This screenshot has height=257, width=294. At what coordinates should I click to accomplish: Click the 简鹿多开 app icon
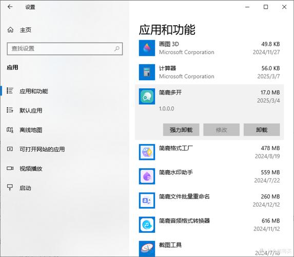click(147, 97)
